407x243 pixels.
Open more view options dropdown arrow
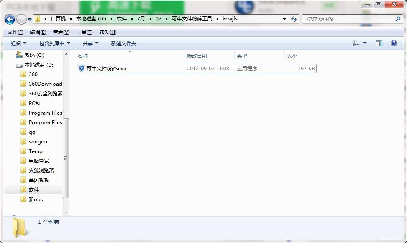click(x=365, y=43)
